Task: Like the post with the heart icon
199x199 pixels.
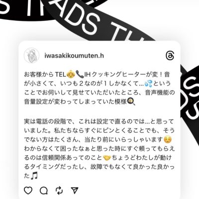Action: click(28, 191)
